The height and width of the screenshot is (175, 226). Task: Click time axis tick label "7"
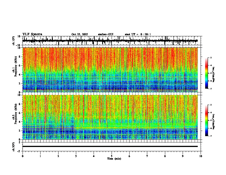click(x=147, y=156)
